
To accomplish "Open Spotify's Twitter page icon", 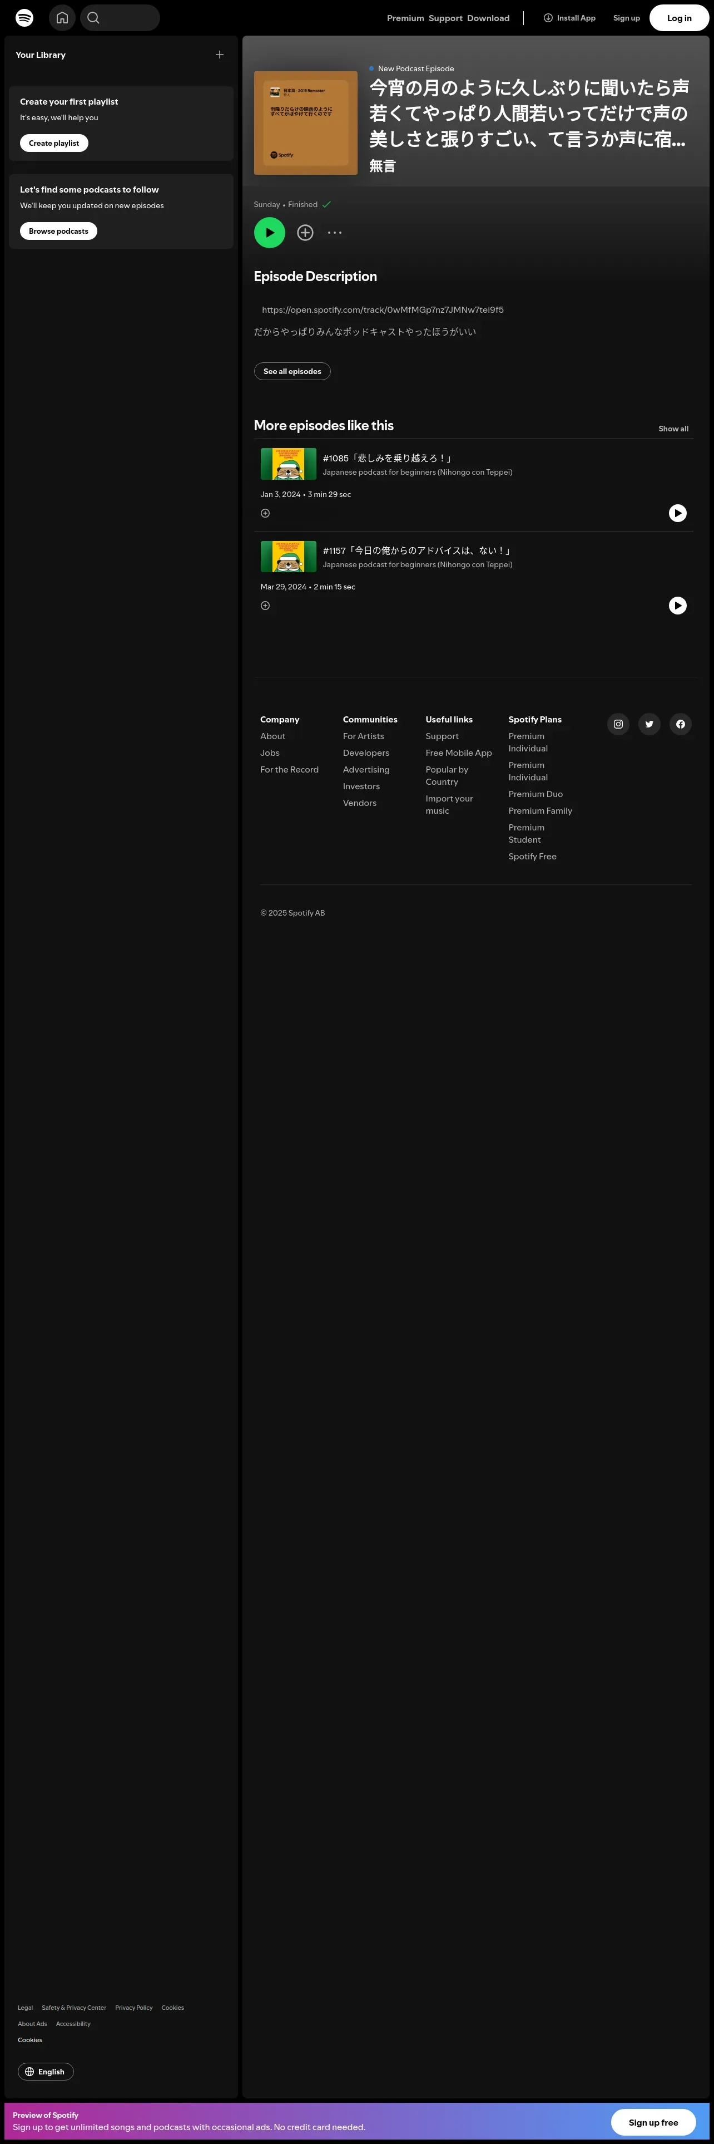I will point(649,724).
